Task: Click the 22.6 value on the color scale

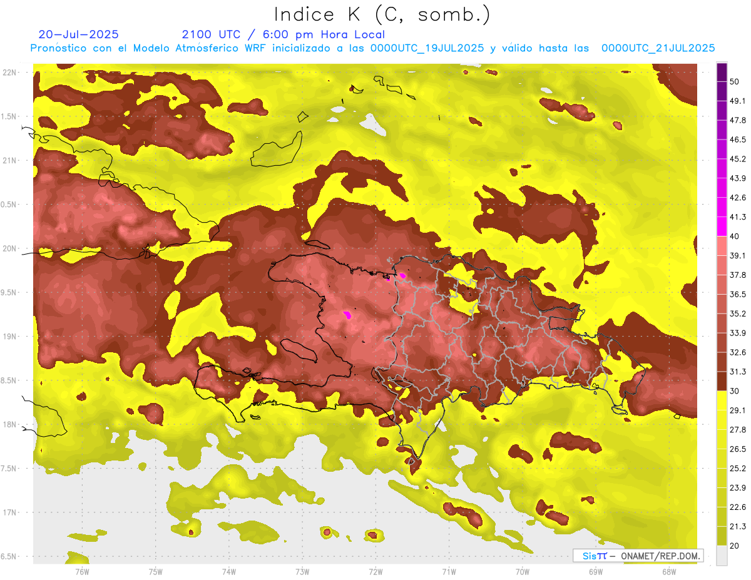Action: click(x=738, y=507)
